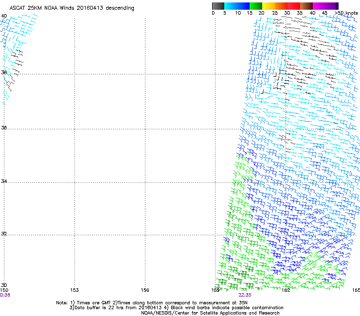
Task: Click the purple swath time '0:36'
Action: [5, 295]
